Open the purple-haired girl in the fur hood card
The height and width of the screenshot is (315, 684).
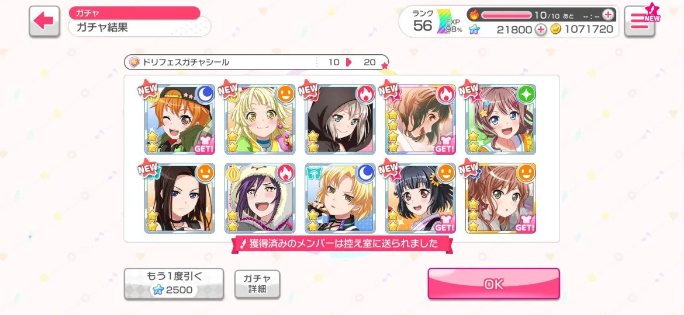tap(260, 198)
